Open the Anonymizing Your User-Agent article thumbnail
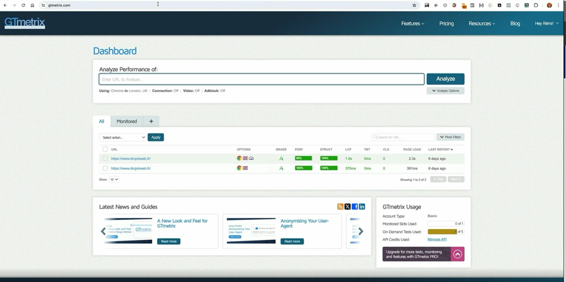The image size is (566, 282). click(251, 231)
